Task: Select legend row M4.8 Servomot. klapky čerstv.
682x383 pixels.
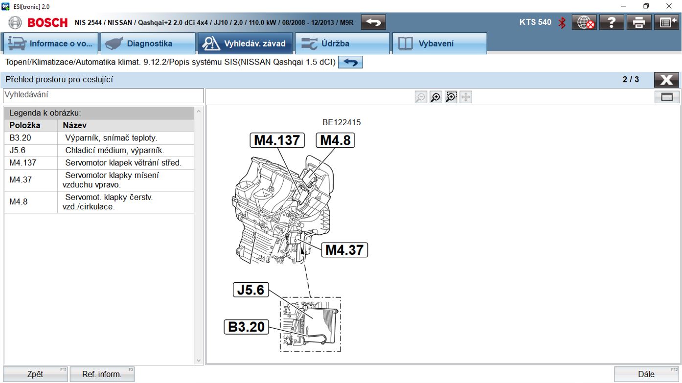Action: pyautogui.click(x=99, y=202)
